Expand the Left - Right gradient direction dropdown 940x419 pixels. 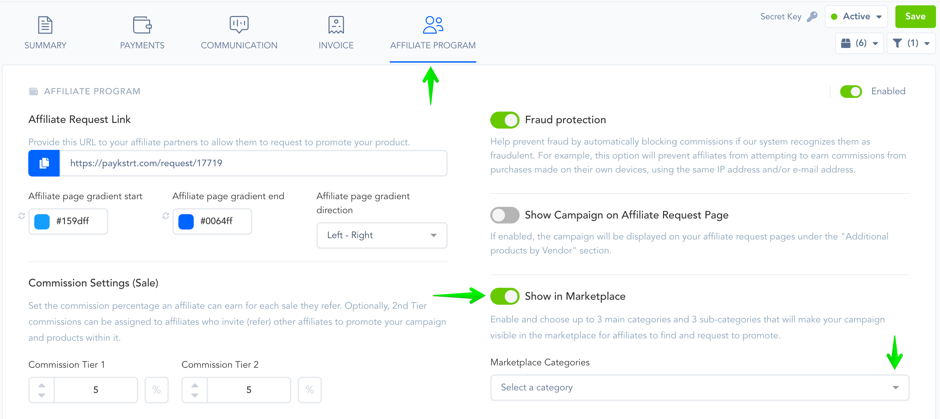click(x=382, y=235)
